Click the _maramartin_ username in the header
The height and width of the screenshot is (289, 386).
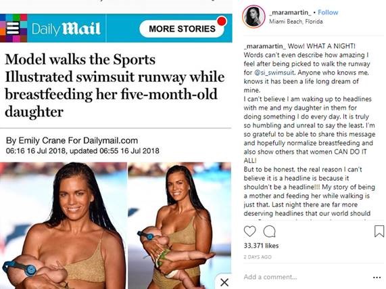290,12
